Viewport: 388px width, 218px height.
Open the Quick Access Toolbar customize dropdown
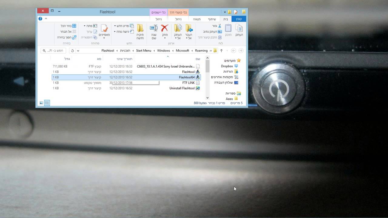[x=225, y=12]
